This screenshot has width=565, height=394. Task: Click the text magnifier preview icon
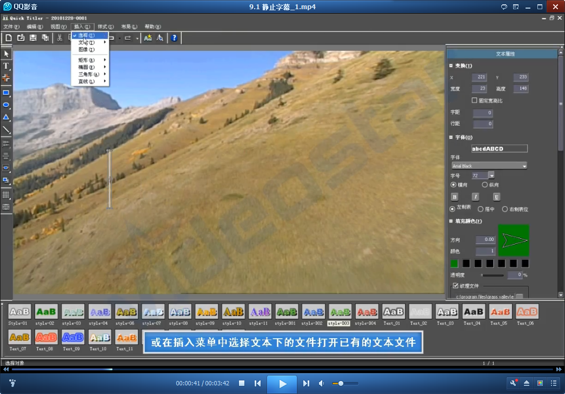[x=159, y=37]
